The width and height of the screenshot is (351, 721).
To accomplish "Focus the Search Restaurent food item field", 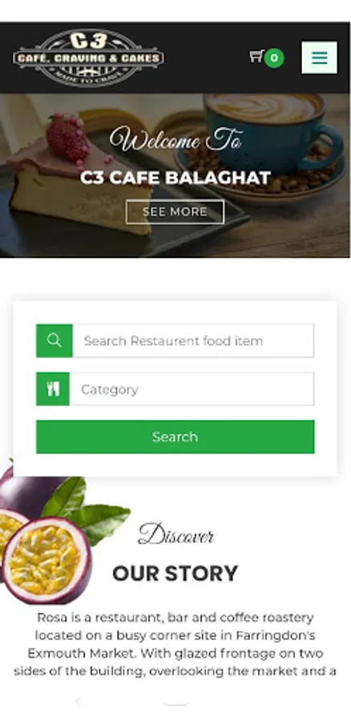I will coord(193,340).
